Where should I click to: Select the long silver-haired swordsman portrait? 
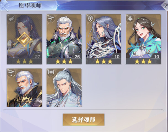click(64, 88)
